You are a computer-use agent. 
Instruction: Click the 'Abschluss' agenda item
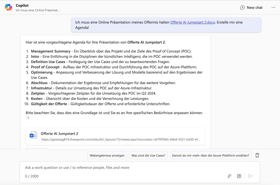39,83
